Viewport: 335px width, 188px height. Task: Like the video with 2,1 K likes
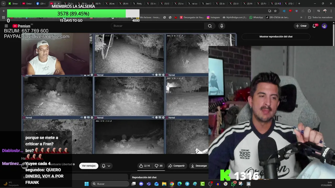click(x=144, y=166)
